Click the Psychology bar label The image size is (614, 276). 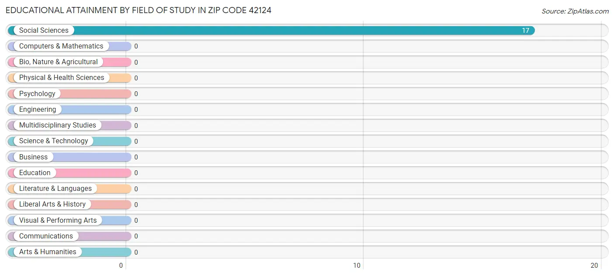pyautogui.click(x=37, y=94)
